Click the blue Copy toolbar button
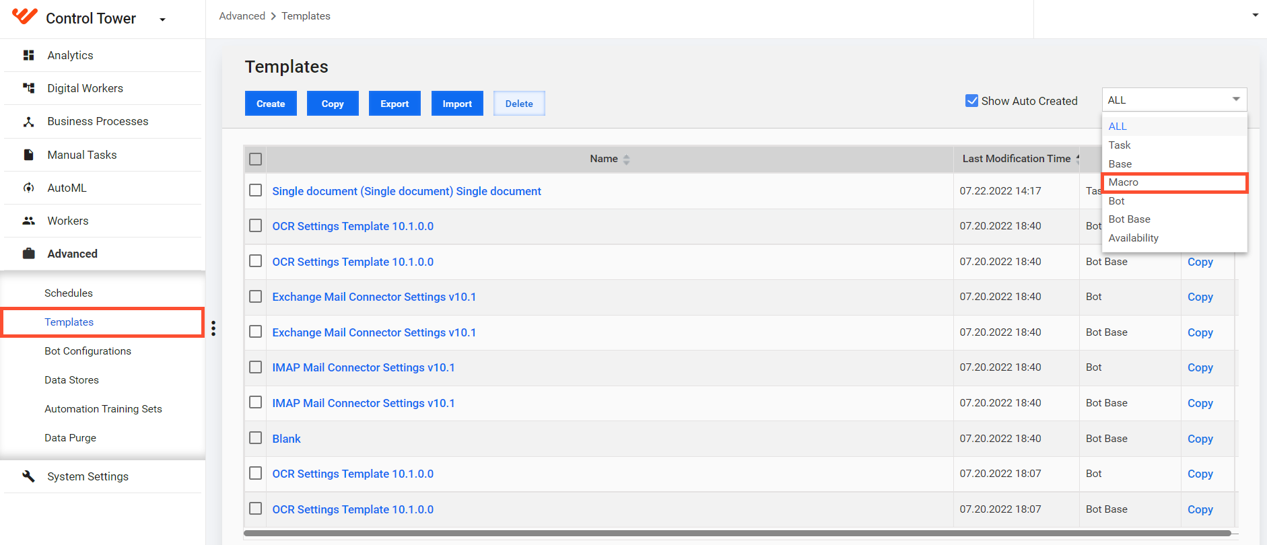Image resolution: width=1267 pixels, height=545 pixels. pyautogui.click(x=333, y=104)
